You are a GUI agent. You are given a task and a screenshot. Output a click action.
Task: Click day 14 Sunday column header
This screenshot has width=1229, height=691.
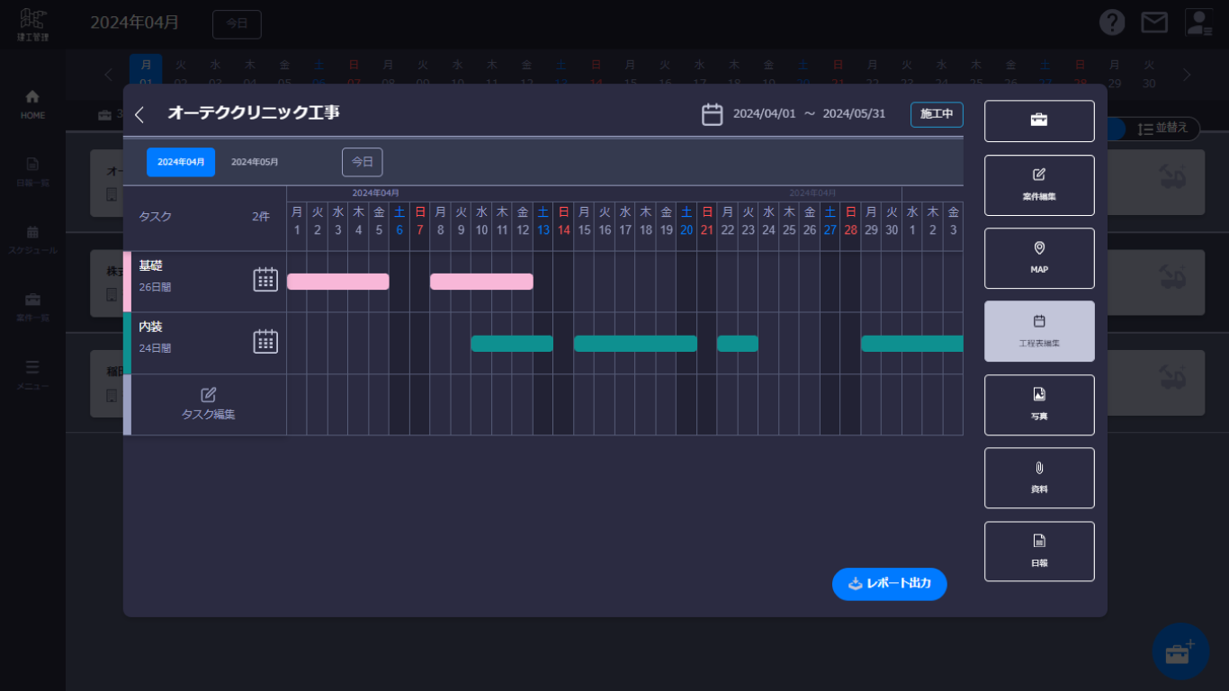coord(563,220)
